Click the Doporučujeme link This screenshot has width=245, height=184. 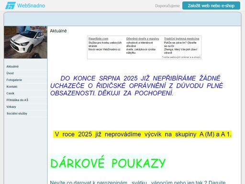pyautogui.click(x=167, y=6)
